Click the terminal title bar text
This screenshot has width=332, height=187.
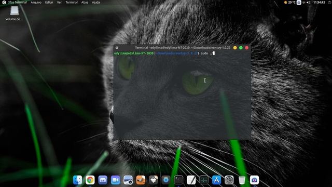[183, 48]
